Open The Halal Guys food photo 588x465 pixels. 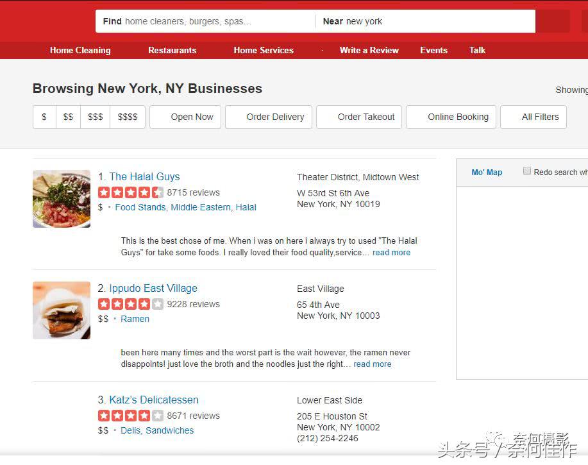[x=62, y=199]
